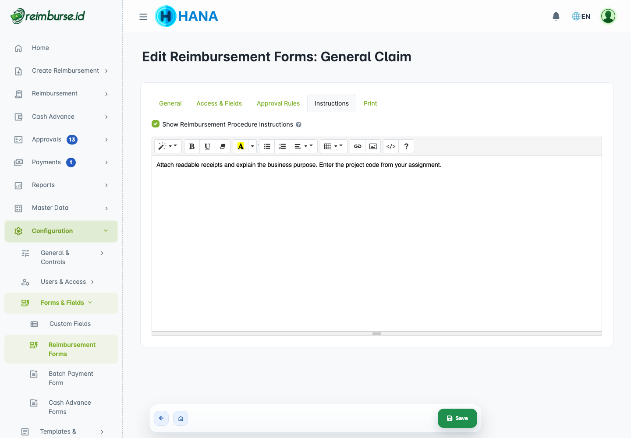Collapse the Configuration menu
Image resolution: width=631 pixels, height=438 pixels.
61,231
